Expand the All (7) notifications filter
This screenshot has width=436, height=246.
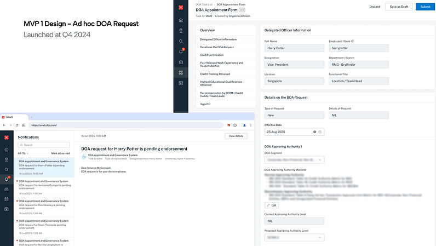tap(23, 153)
